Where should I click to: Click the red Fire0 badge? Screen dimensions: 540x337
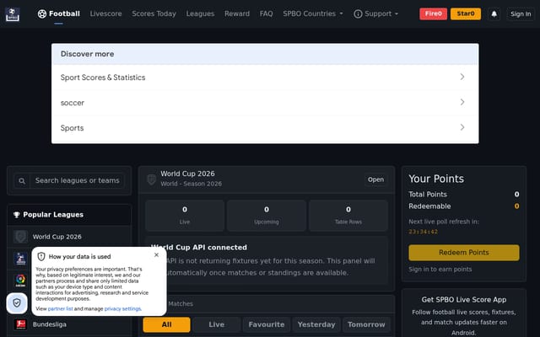pos(433,13)
